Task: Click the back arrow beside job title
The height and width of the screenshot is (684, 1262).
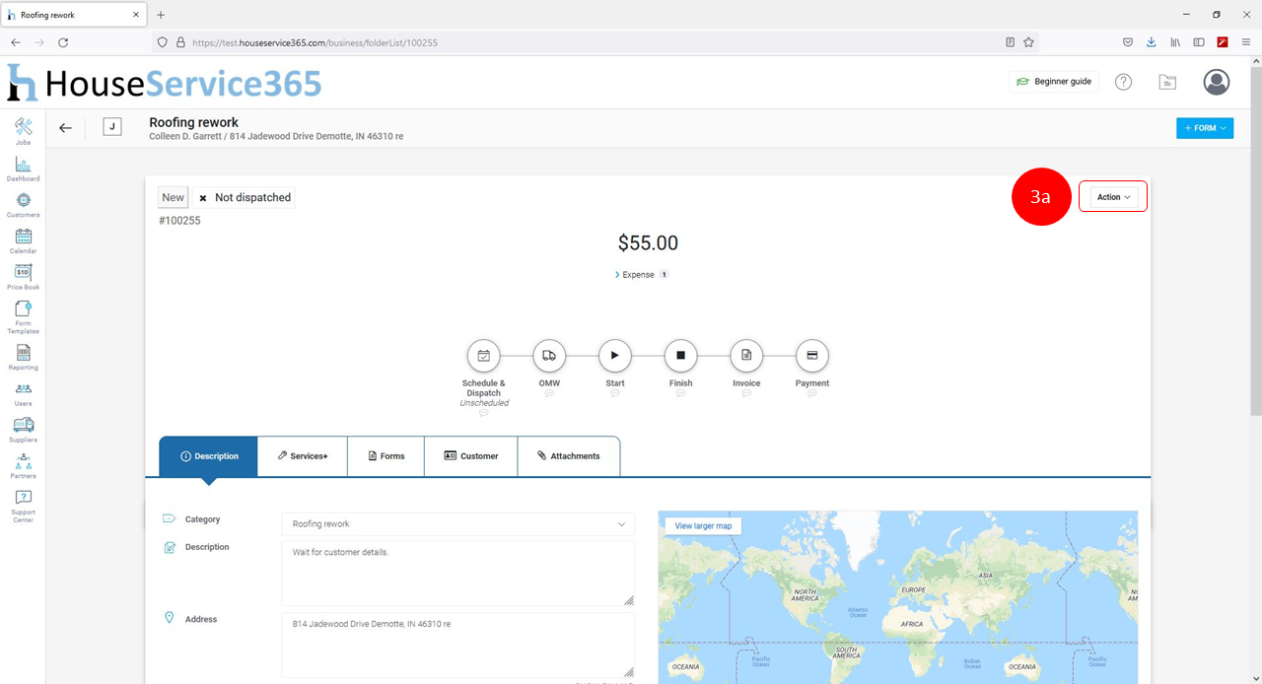Action: click(65, 128)
